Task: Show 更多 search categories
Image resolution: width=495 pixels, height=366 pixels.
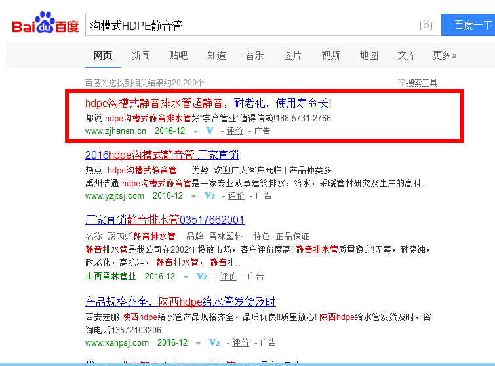Action: [x=445, y=55]
